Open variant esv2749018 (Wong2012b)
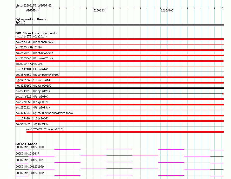This screenshot has height=179, width=231. click(33, 91)
